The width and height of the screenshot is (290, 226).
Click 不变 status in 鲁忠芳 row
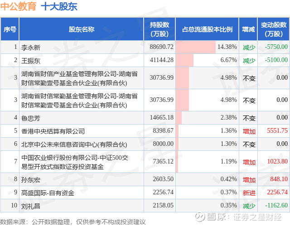pos(249,118)
